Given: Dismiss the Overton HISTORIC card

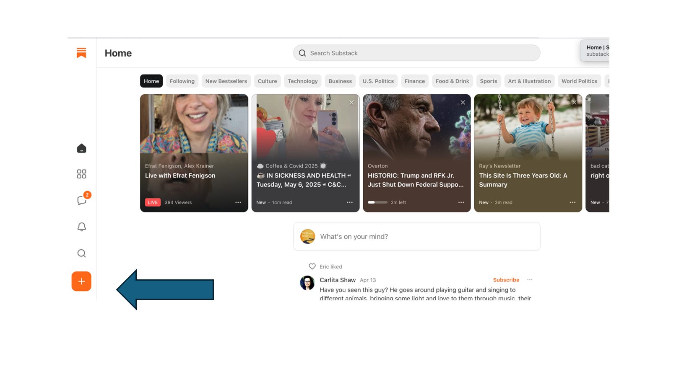Looking at the screenshot, I should [x=463, y=103].
